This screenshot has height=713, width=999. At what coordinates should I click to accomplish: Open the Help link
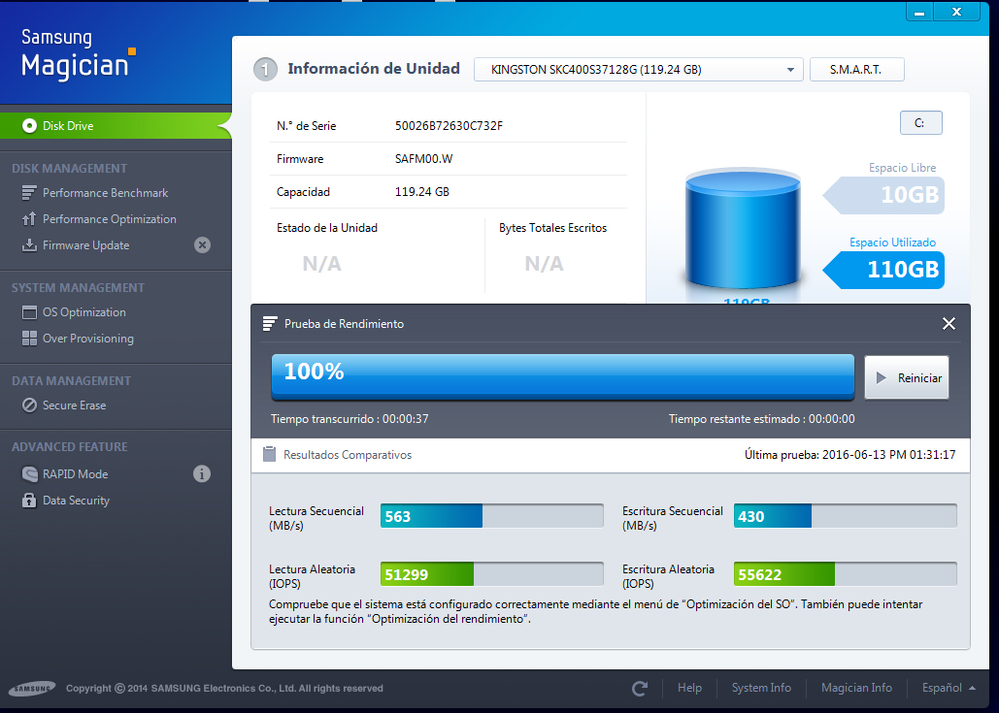click(689, 688)
